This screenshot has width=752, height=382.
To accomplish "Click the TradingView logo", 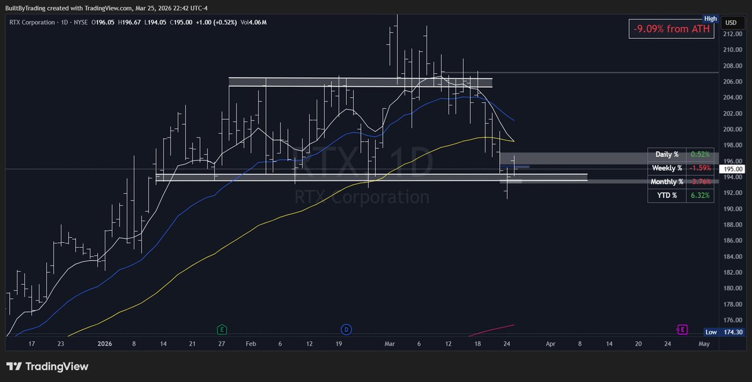I will [48, 367].
